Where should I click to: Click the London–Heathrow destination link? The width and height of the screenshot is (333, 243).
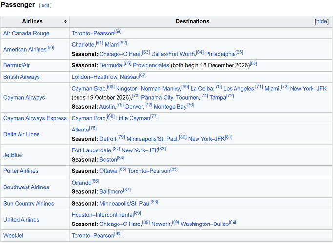(94, 77)
